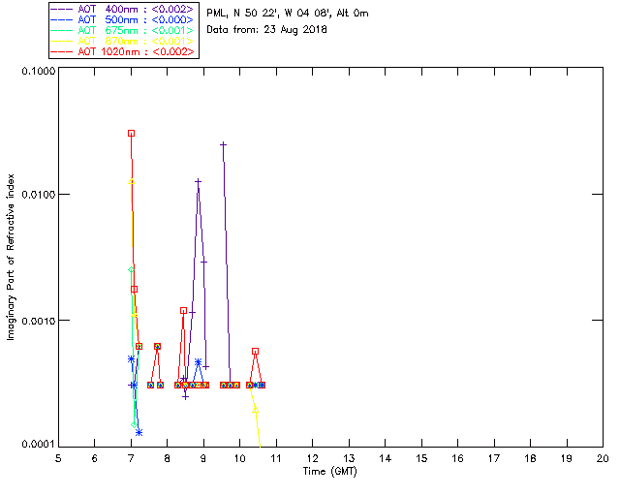
Task: Select the yellow 870nm triangle marker at top near 7 GMT
Action: [132, 181]
